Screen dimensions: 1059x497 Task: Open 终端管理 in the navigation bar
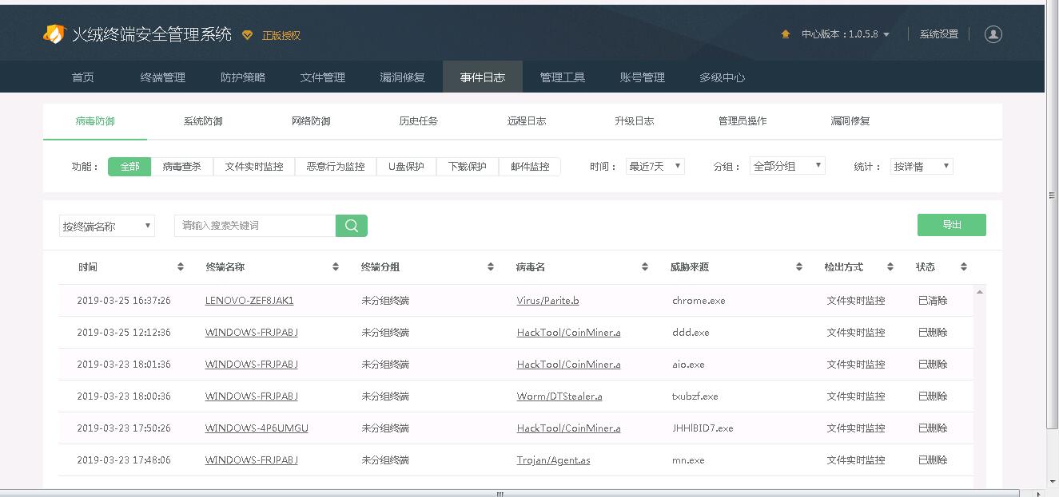(163, 77)
